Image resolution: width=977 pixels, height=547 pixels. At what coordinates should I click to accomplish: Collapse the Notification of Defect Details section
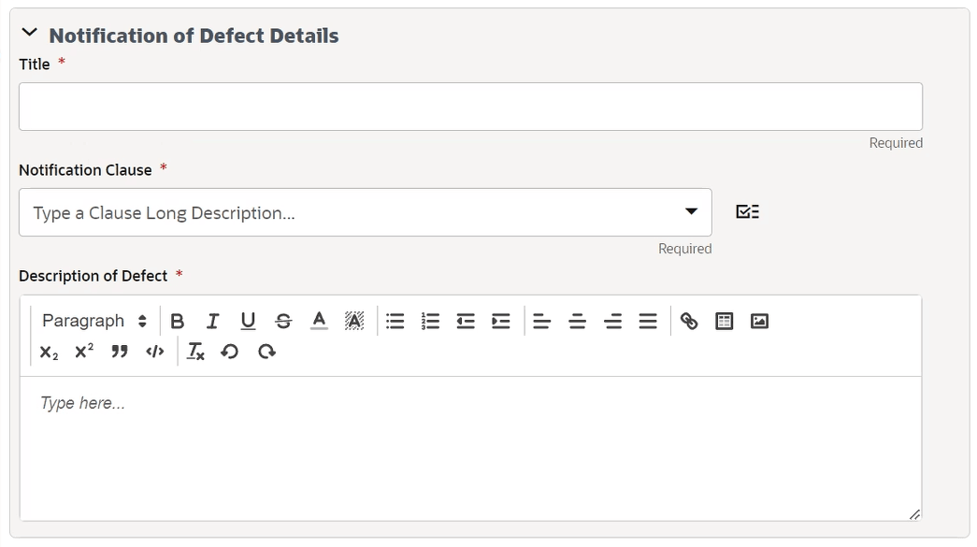point(28,31)
